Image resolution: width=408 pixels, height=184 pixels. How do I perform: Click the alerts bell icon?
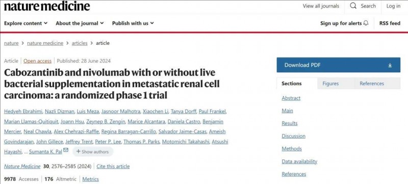point(366,23)
